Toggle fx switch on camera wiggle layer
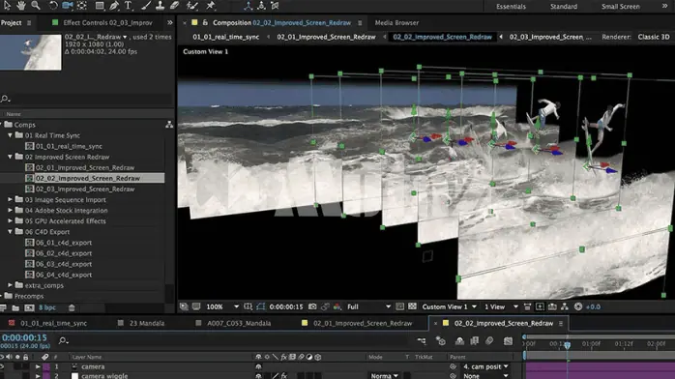 284,376
